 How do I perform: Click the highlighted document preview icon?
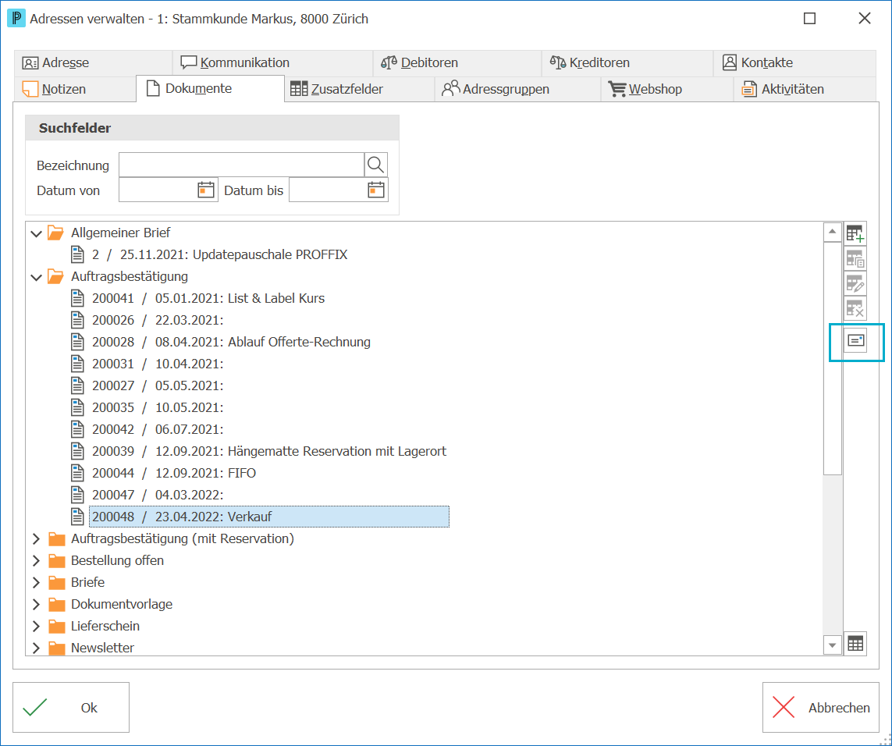tap(855, 340)
